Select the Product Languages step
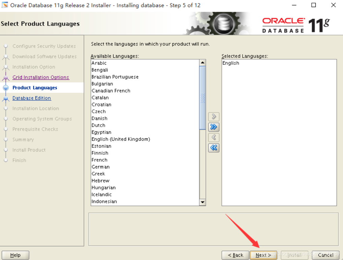 pos(35,88)
